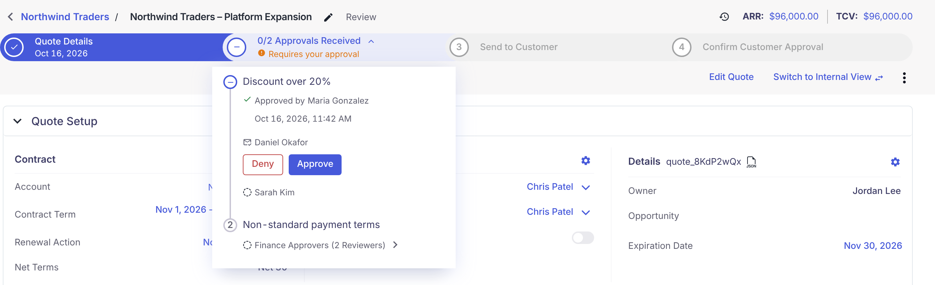
Task: Click the Sarah Kim approver name
Action: click(x=274, y=192)
